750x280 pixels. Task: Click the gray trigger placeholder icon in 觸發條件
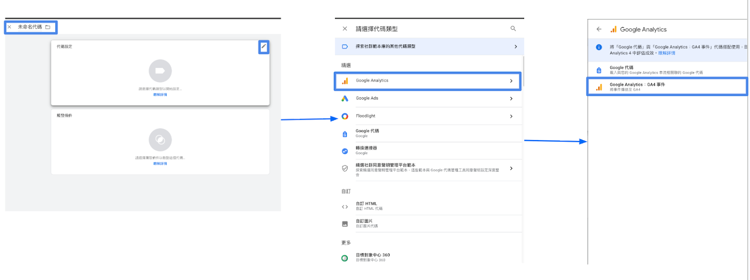tap(160, 140)
